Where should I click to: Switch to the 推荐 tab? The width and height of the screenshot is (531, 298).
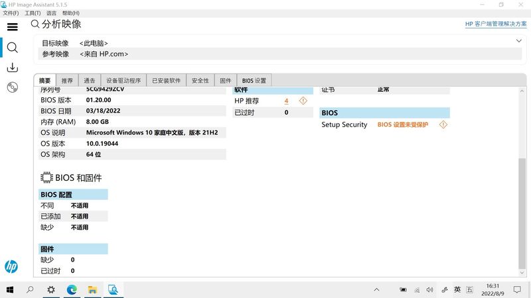tap(67, 80)
